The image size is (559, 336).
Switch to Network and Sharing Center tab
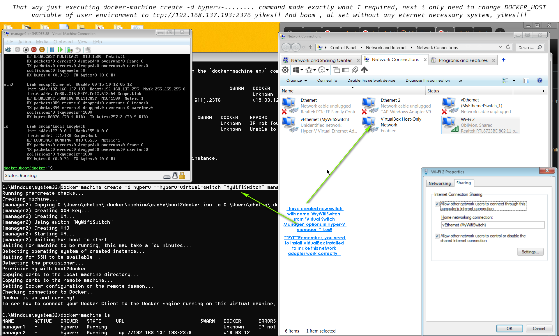click(x=321, y=60)
